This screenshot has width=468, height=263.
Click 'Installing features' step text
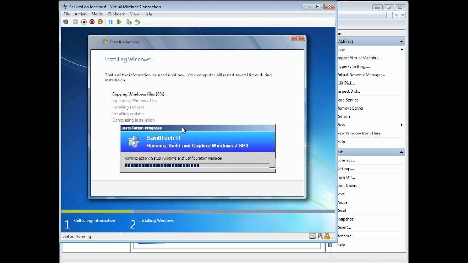click(x=128, y=107)
